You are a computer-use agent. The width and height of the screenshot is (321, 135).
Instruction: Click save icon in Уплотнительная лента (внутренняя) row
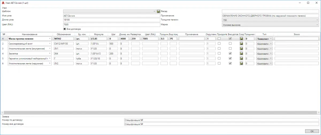click(242, 49)
